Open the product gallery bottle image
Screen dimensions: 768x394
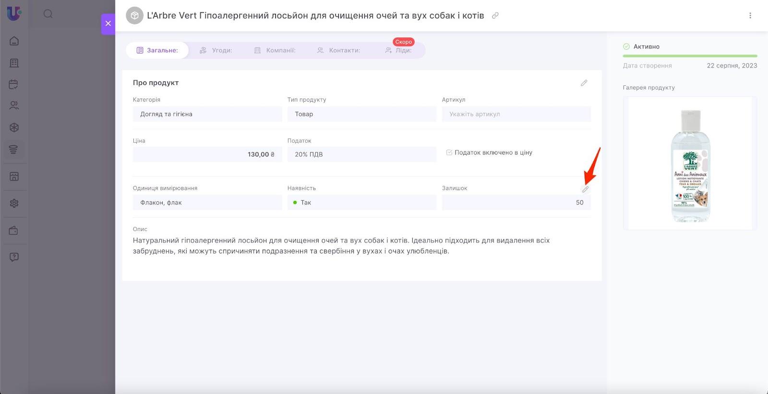[x=690, y=163]
